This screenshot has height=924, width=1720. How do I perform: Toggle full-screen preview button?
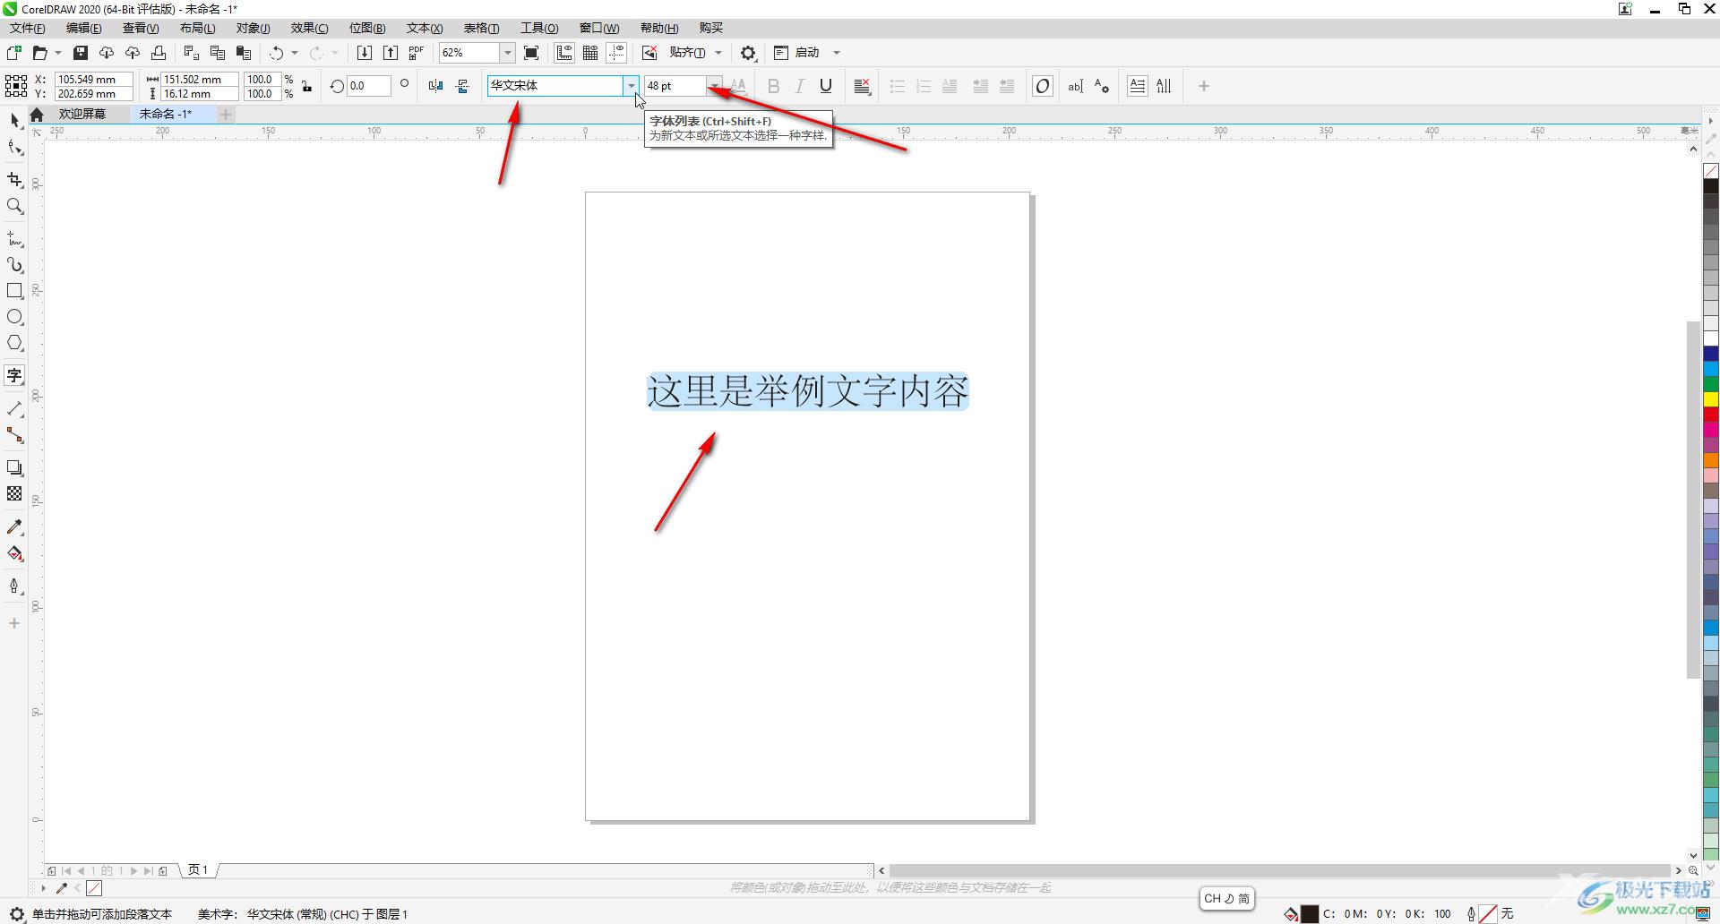click(531, 53)
